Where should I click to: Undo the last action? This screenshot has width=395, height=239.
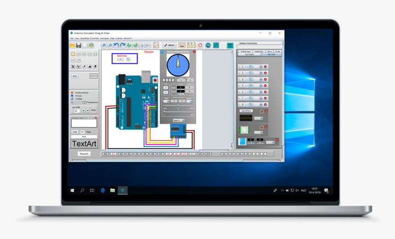tap(116, 46)
